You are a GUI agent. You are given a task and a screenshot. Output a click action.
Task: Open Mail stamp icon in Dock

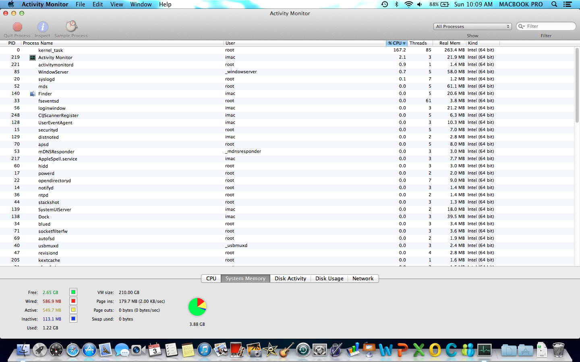click(106, 350)
